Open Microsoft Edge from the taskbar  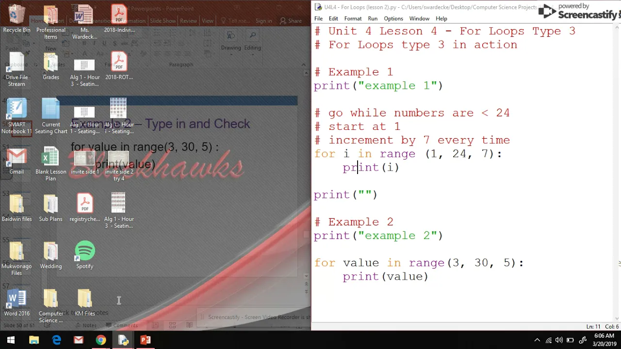click(x=56, y=340)
